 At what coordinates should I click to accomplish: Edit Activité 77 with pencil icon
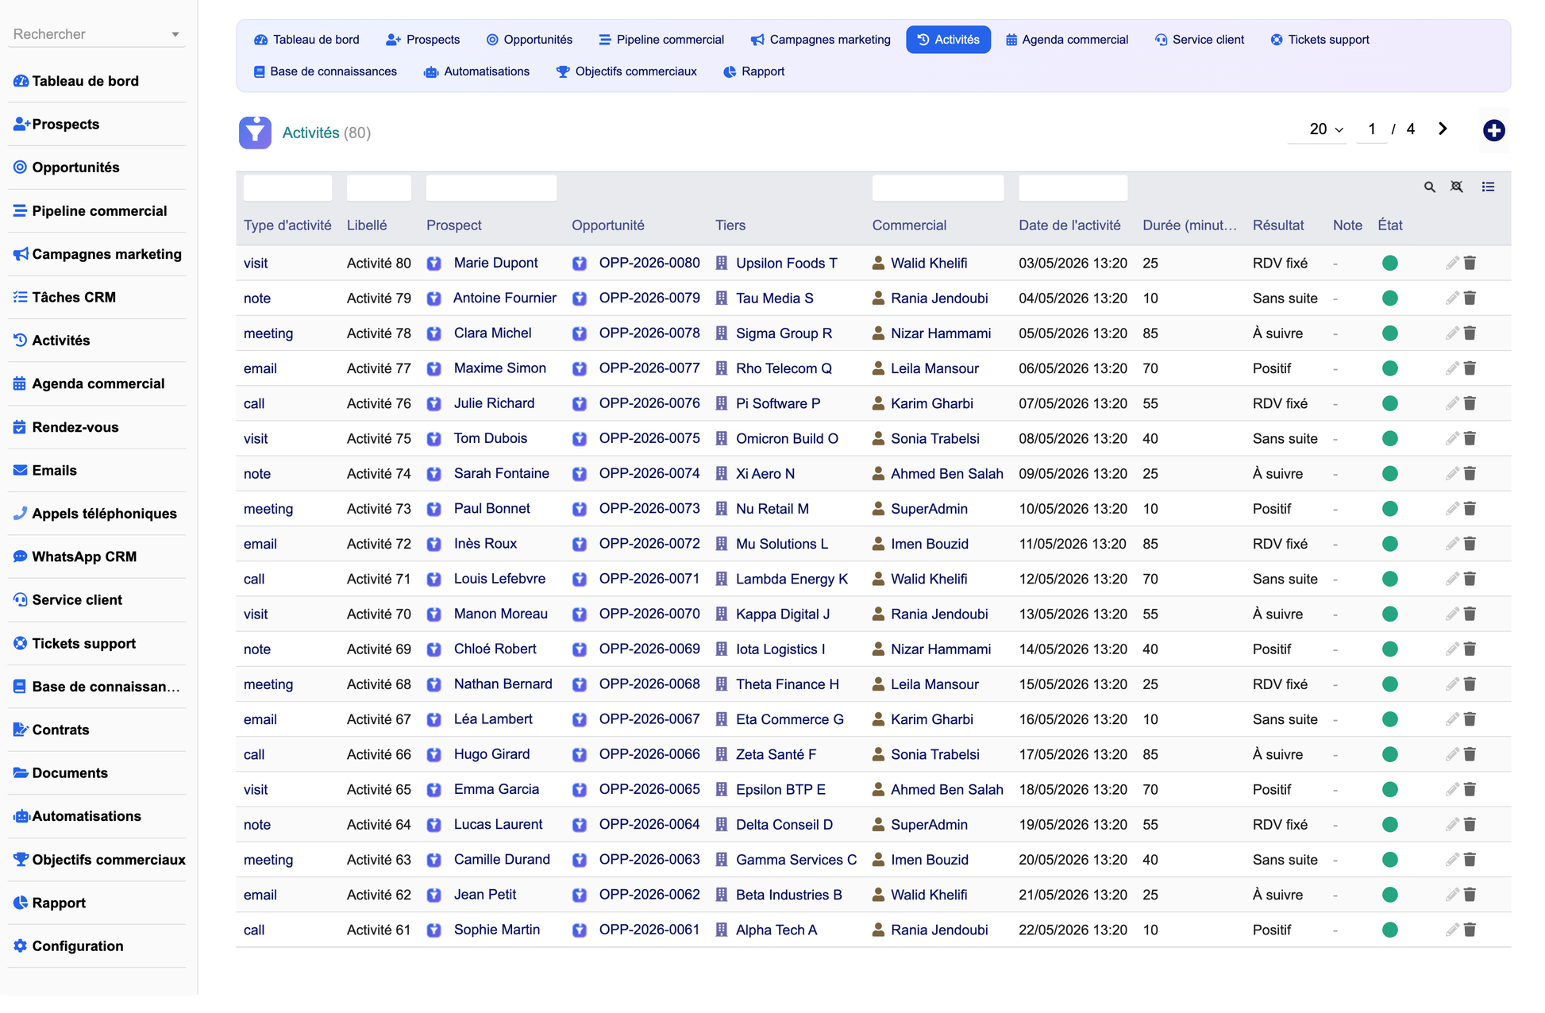(1452, 368)
